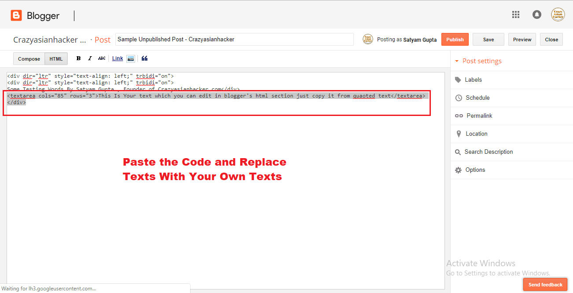Click the Send feedback button
This screenshot has width=573, height=293.
coord(545,285)
